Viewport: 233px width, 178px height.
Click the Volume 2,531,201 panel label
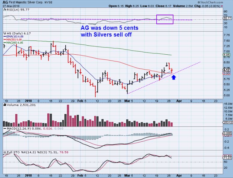pos(21,105)
